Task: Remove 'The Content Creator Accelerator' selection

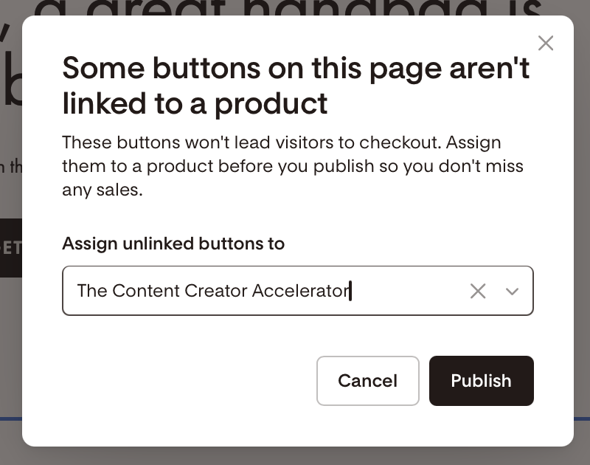Action: [x=478, y=291]
